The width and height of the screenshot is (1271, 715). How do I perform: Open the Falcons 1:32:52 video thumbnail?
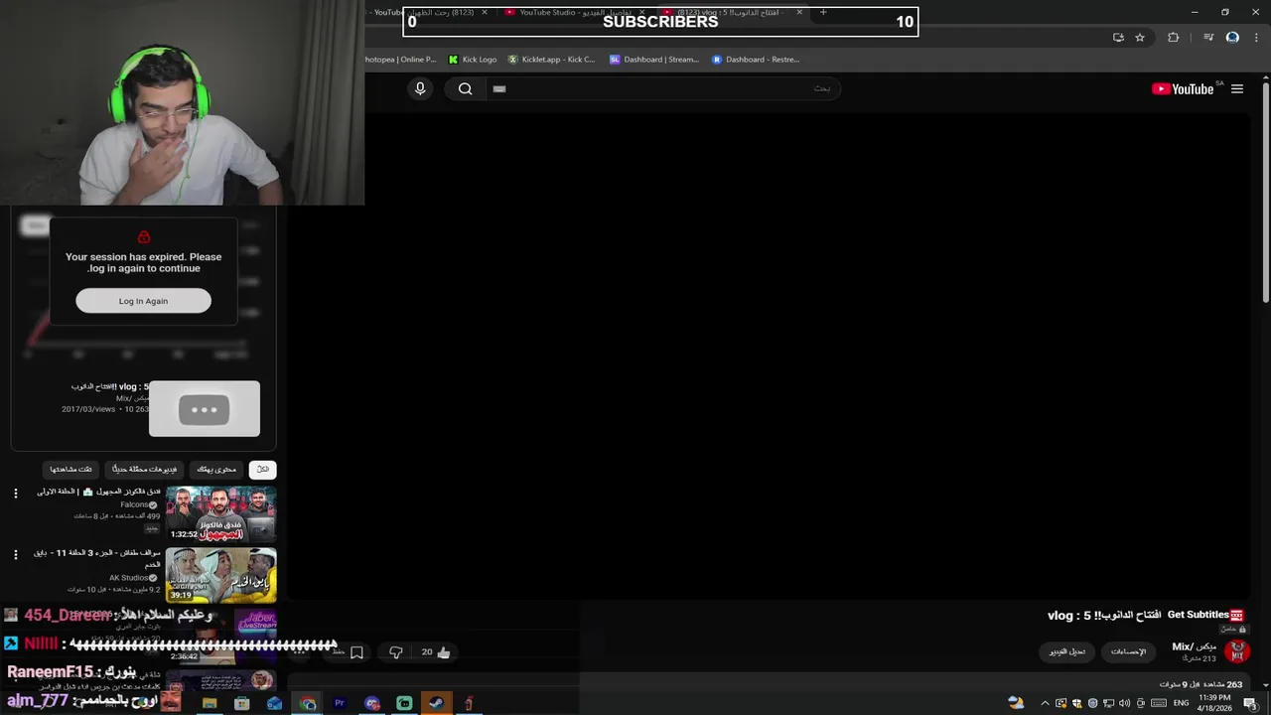click(220, 513)
